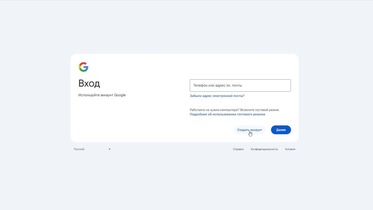The height and width of the screenshot is (210, 373).
Task: Open 'Подробнее об использовании гостевого режима' link
Action: pyautogui.click(x=227, y=114)
